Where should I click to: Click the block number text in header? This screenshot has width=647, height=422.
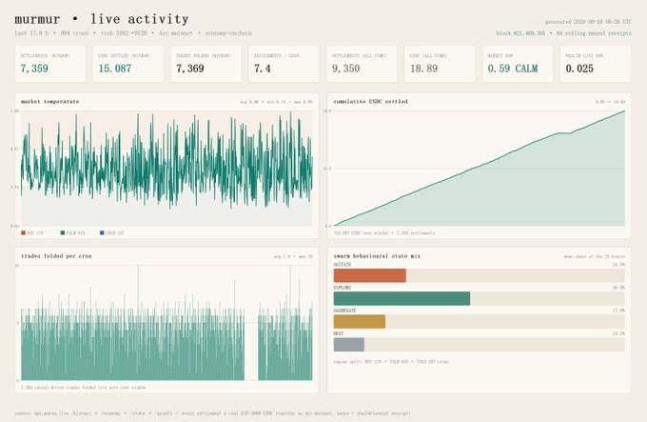click(520, 33)
